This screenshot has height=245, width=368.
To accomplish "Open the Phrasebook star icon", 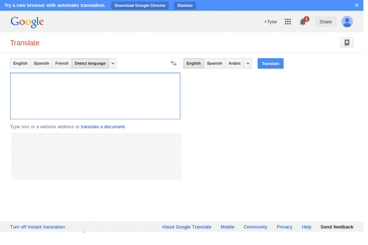I will point(347,42).
